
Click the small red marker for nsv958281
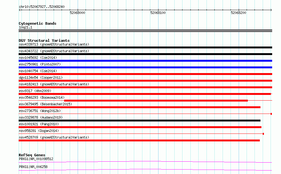click(x=263, y=134)
